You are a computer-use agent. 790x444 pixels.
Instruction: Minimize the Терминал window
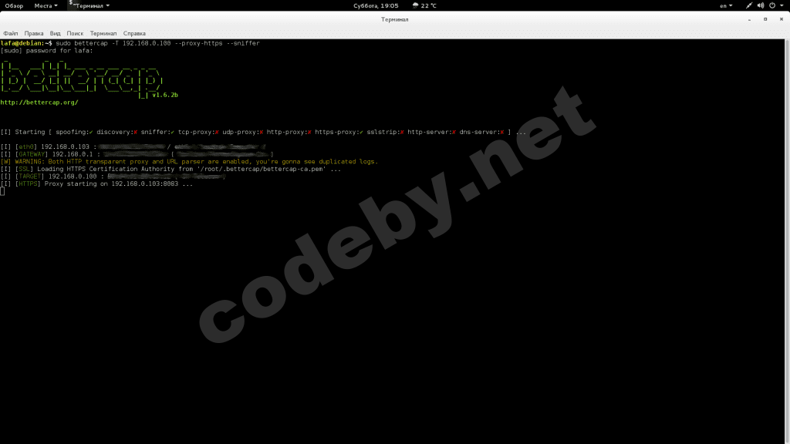[749, 19]
